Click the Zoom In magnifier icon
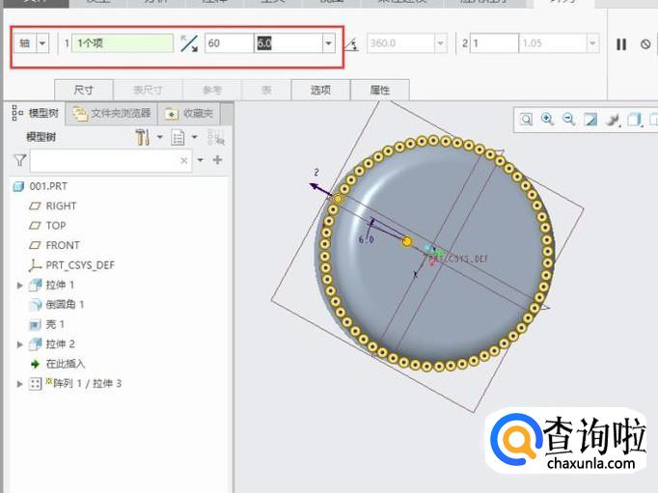This screenshot has height=493, width=658. [x=548, y=120]
